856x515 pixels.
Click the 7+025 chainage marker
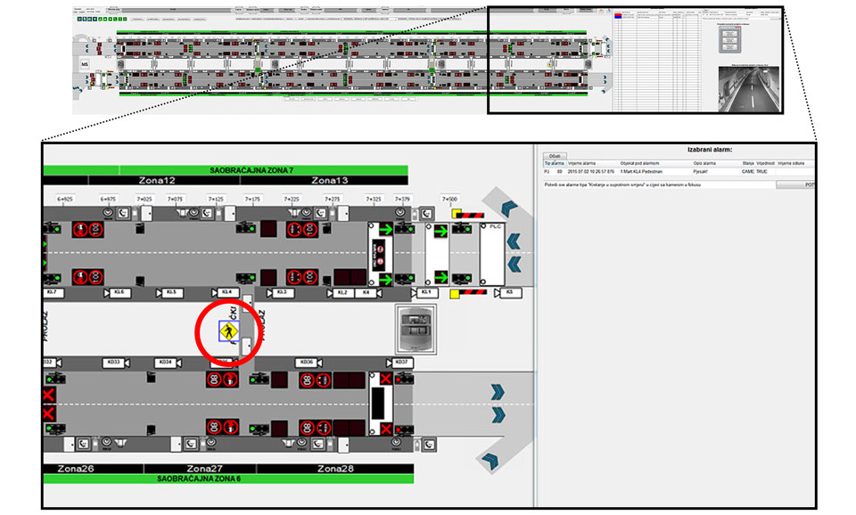click(x=144, y=199)
